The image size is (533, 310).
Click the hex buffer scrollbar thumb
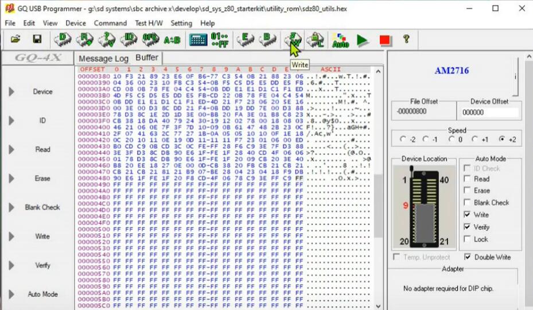coord(378,206)
